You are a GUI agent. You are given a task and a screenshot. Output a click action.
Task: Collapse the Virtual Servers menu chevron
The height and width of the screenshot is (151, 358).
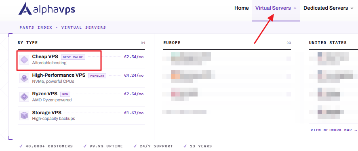click(x=295, y=8)
